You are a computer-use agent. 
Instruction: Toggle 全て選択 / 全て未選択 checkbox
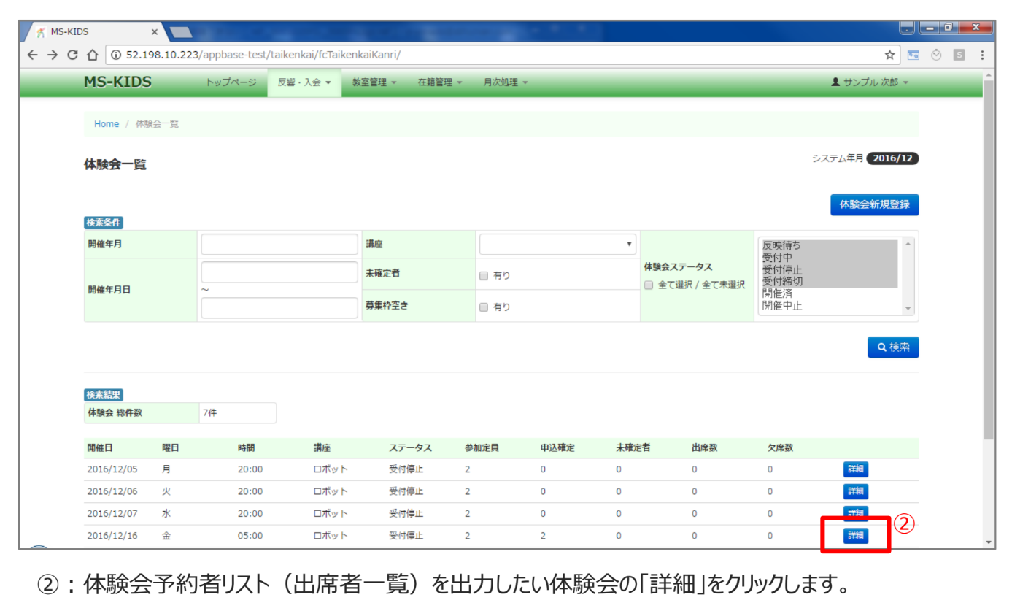(x=649, y=285)
